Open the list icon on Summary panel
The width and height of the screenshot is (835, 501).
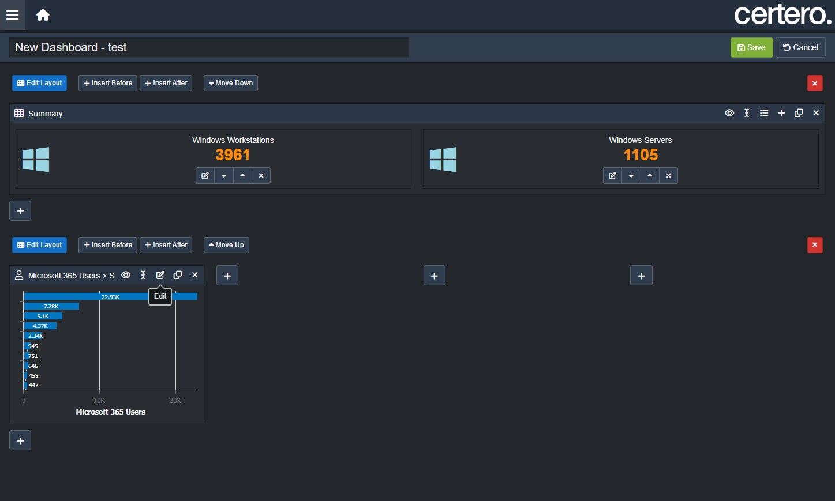coord(764,113)
